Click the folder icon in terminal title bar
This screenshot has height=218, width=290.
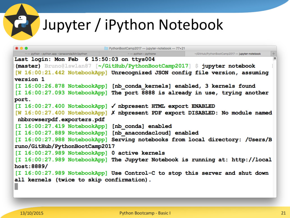[x=106, y=48]
